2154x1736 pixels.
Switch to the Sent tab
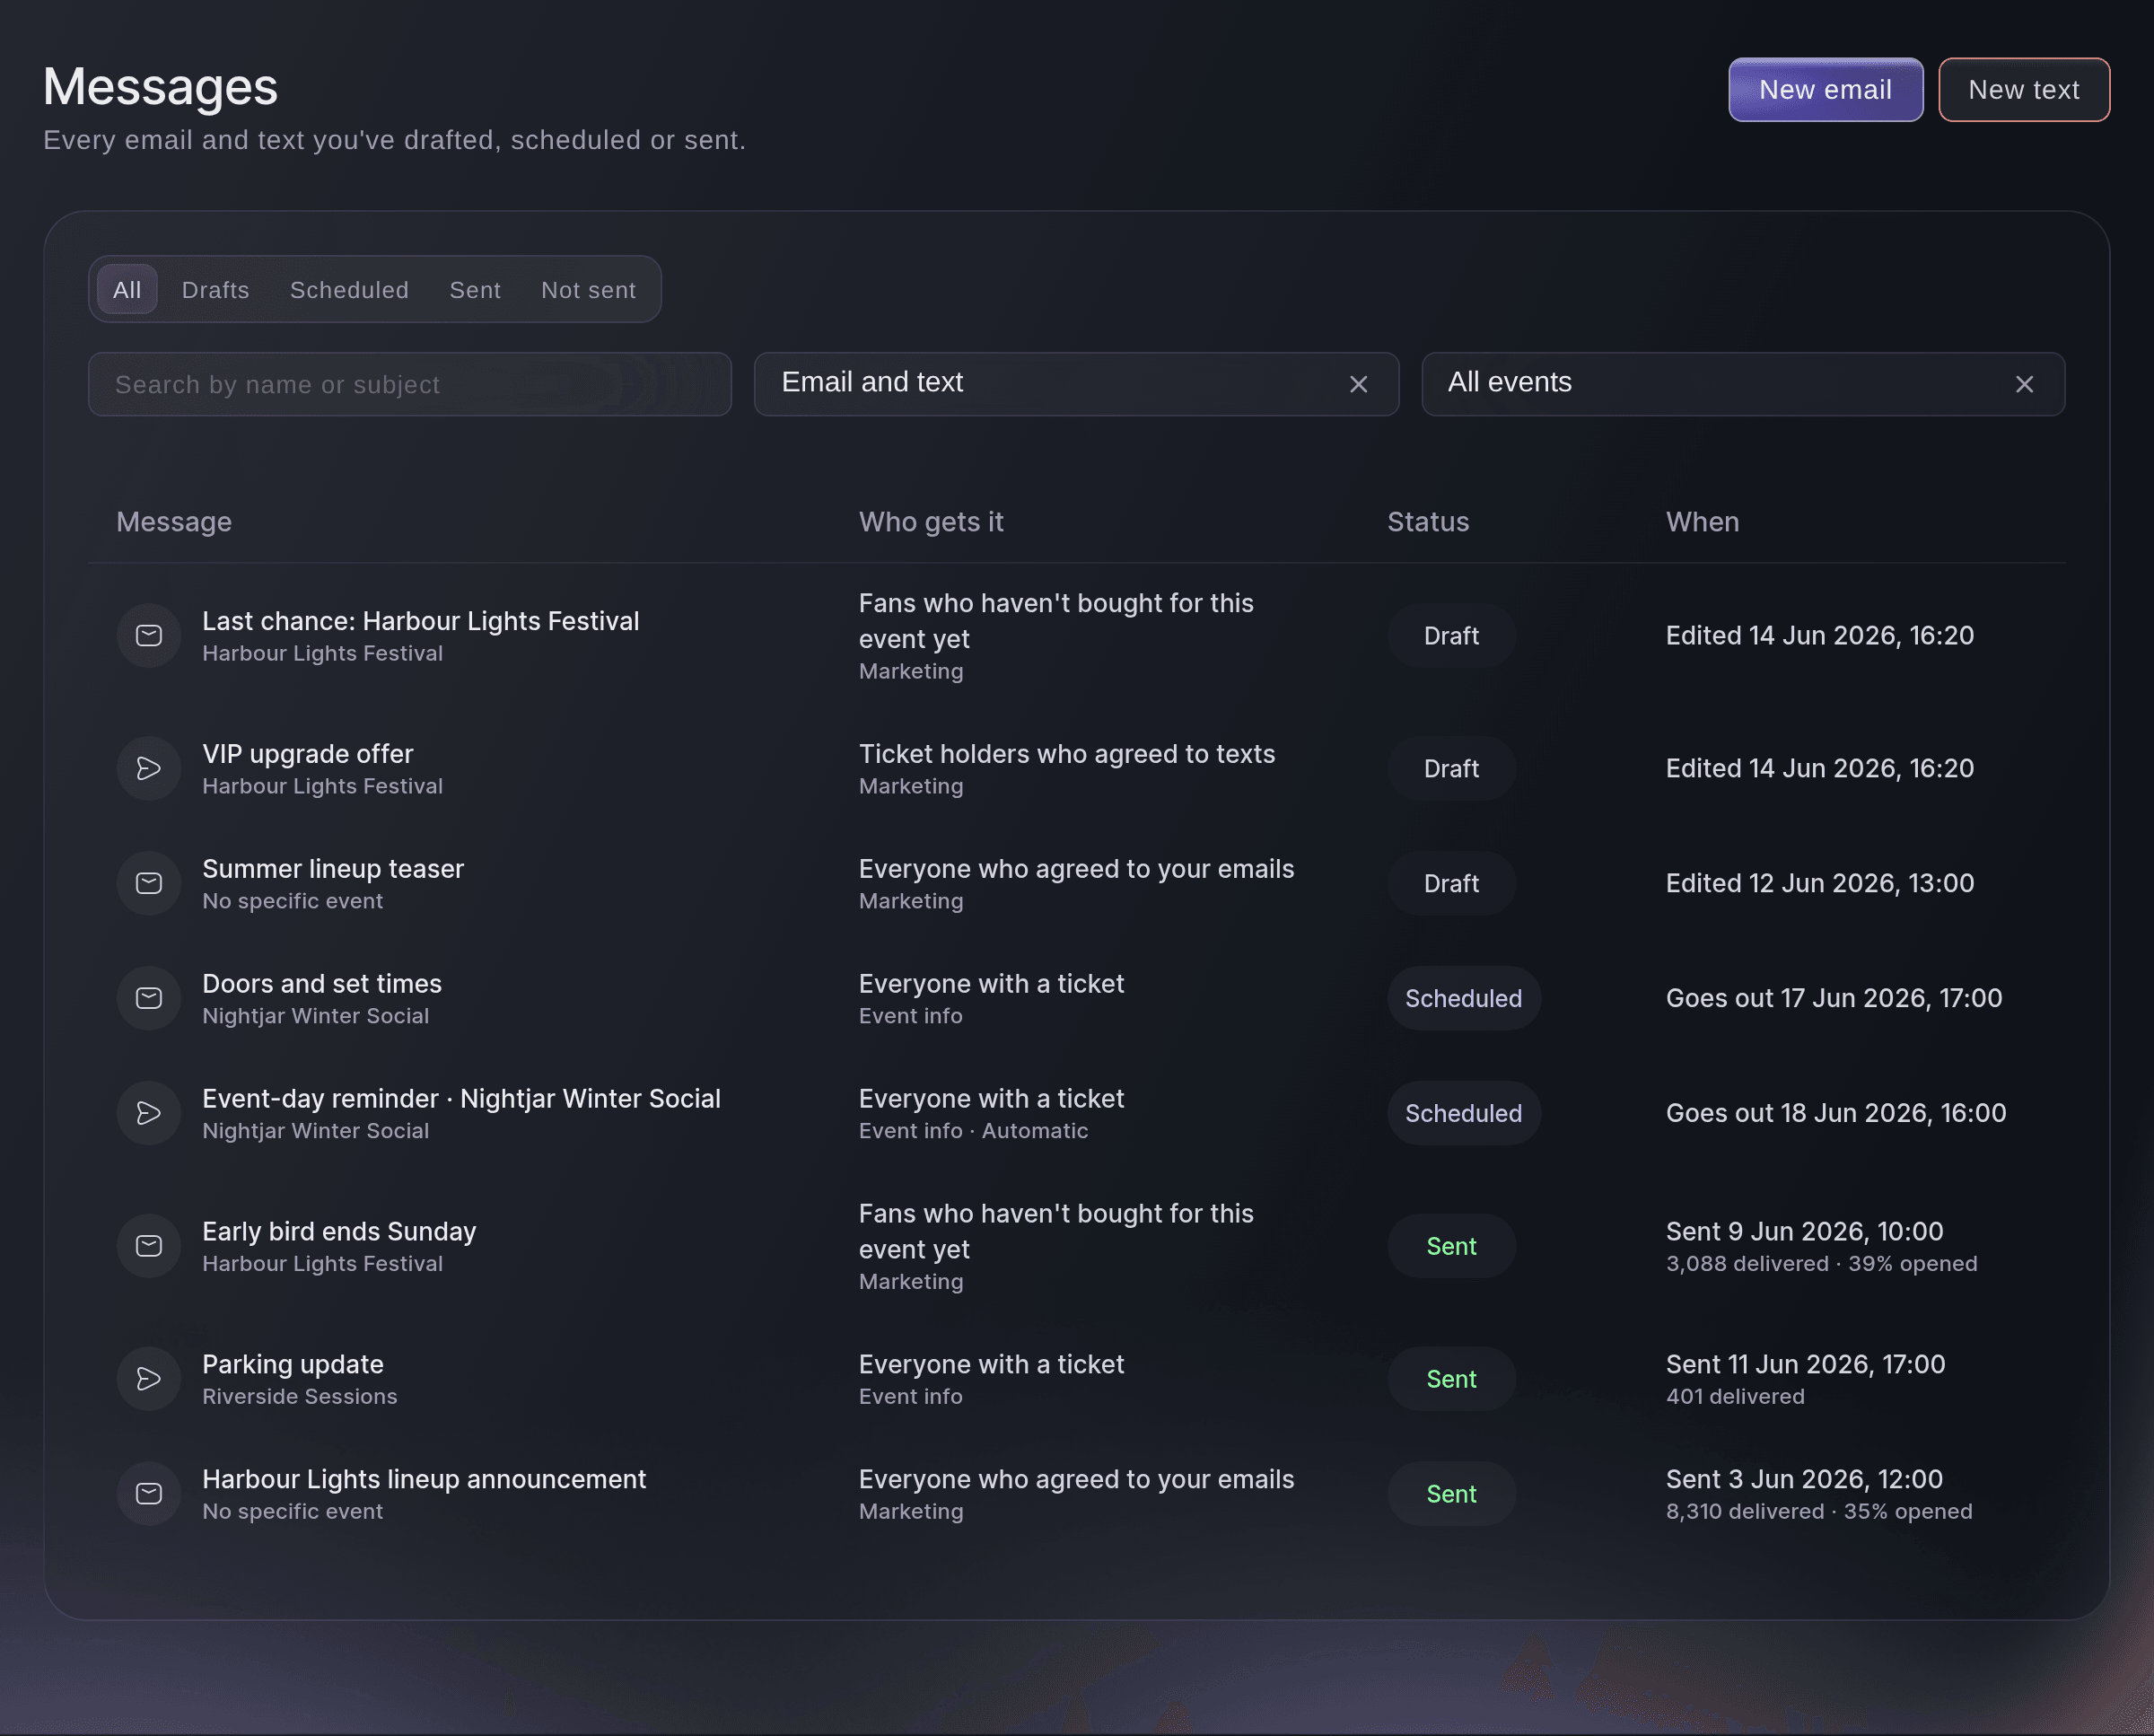pos(475,290)
